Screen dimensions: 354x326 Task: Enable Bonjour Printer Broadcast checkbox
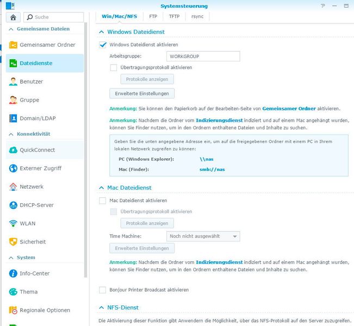coord(102,290)
